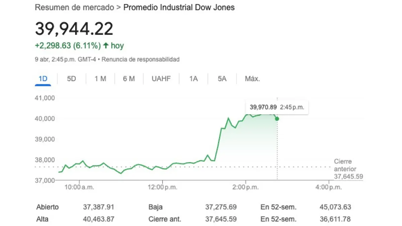Viewport: 402px width, 226px height.
Task: Select the 1D time range tab
Action: coord(43,79)
